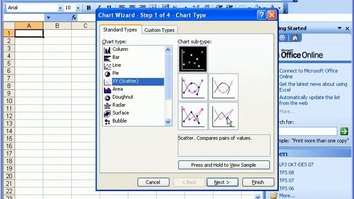This screenshot has width=354, height=199.
Task: Select Doughnut entry in Chart type list
Action: pos(123,97)
